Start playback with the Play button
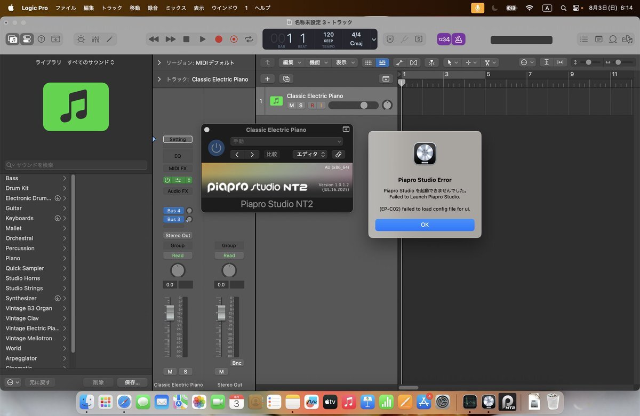Screen dimensions: 640x416 (202, 39)
